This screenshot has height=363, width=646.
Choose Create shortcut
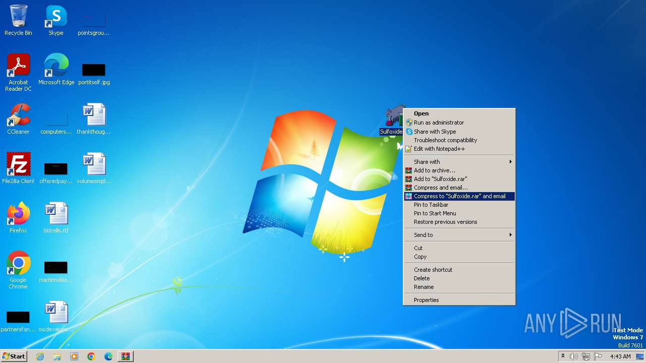459,270
